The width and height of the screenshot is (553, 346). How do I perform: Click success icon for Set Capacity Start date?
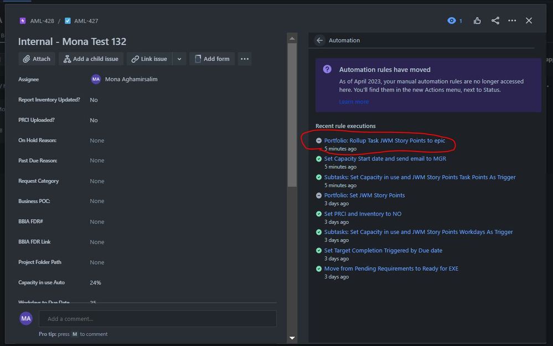[319, 159]
